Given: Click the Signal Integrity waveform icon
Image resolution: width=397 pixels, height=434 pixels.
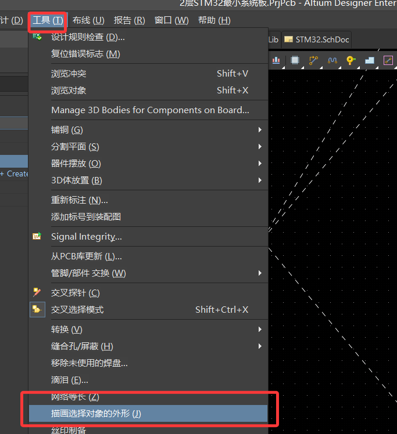Looking at the screenshot, I should 37,236.
